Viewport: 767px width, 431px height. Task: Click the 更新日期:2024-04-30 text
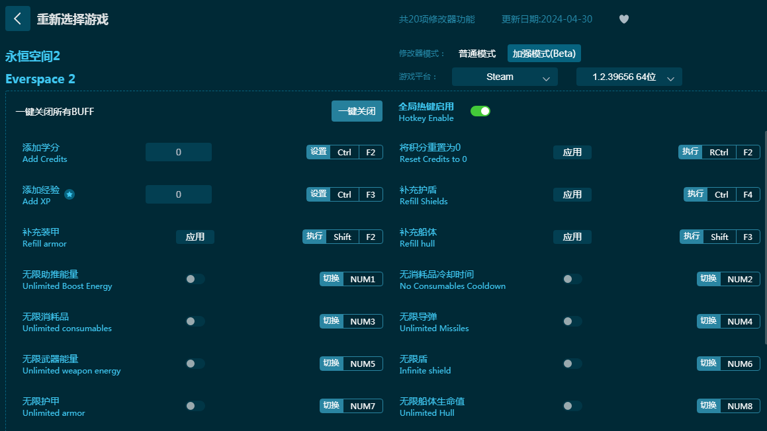(x=547, y=19)
